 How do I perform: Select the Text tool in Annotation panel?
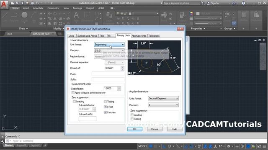point(76,17)
